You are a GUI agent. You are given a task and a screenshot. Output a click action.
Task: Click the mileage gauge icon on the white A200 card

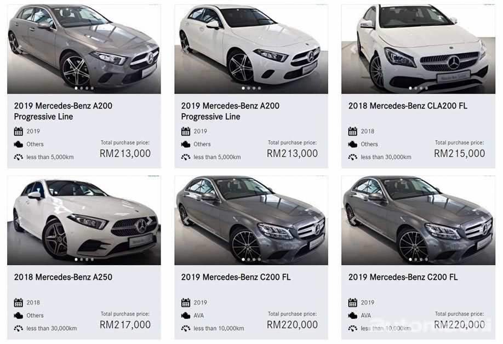(x=186, y=157)
